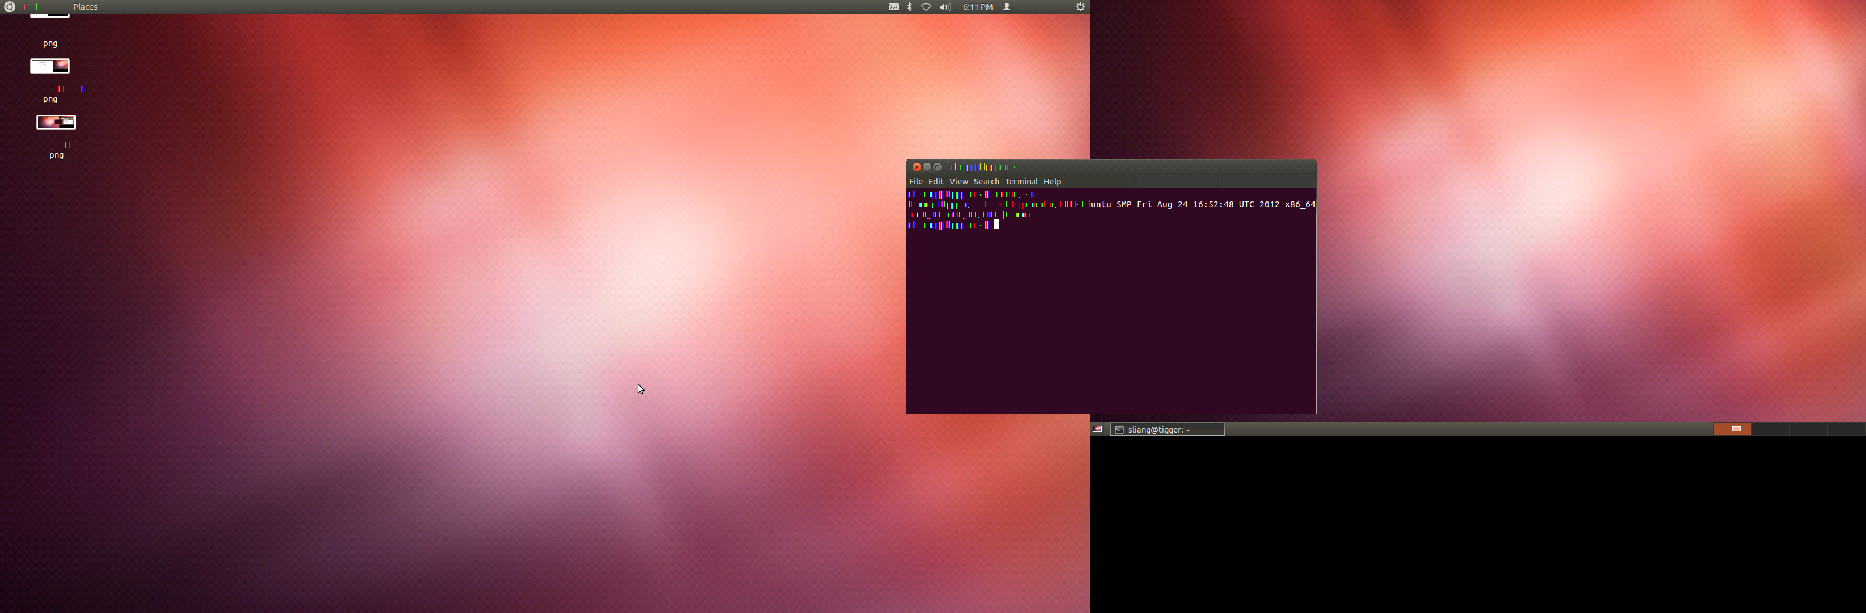This screenshot has height=613, width=1866.
Task: Open the power gear session menu
Action: (1080, 6)
